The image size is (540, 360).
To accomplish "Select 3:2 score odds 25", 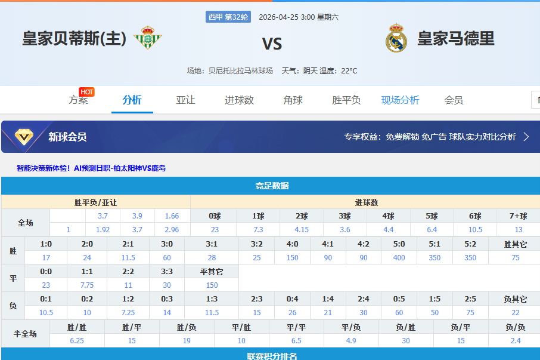I will [x=257, y=257].
